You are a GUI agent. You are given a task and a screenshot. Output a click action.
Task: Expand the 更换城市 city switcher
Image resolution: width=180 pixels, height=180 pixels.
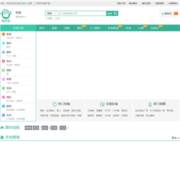(21, 16)
